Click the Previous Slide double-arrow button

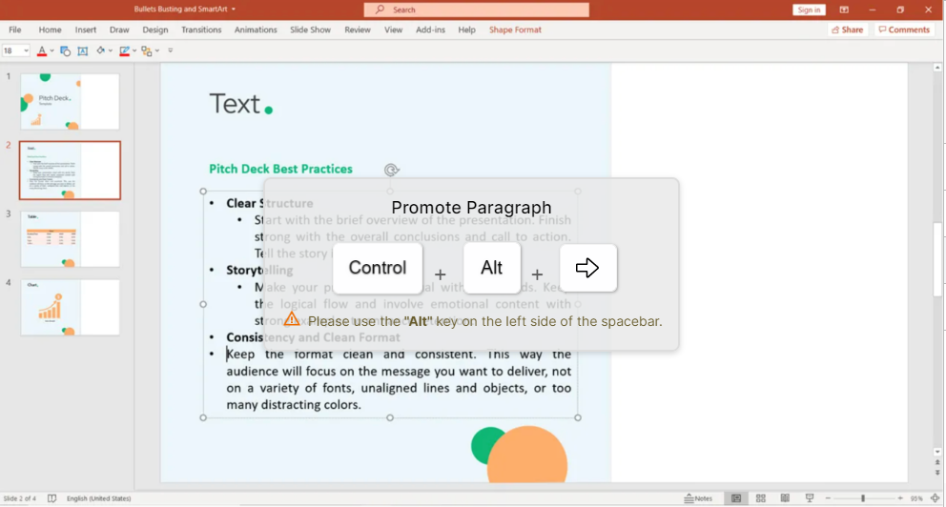point(937,462)
